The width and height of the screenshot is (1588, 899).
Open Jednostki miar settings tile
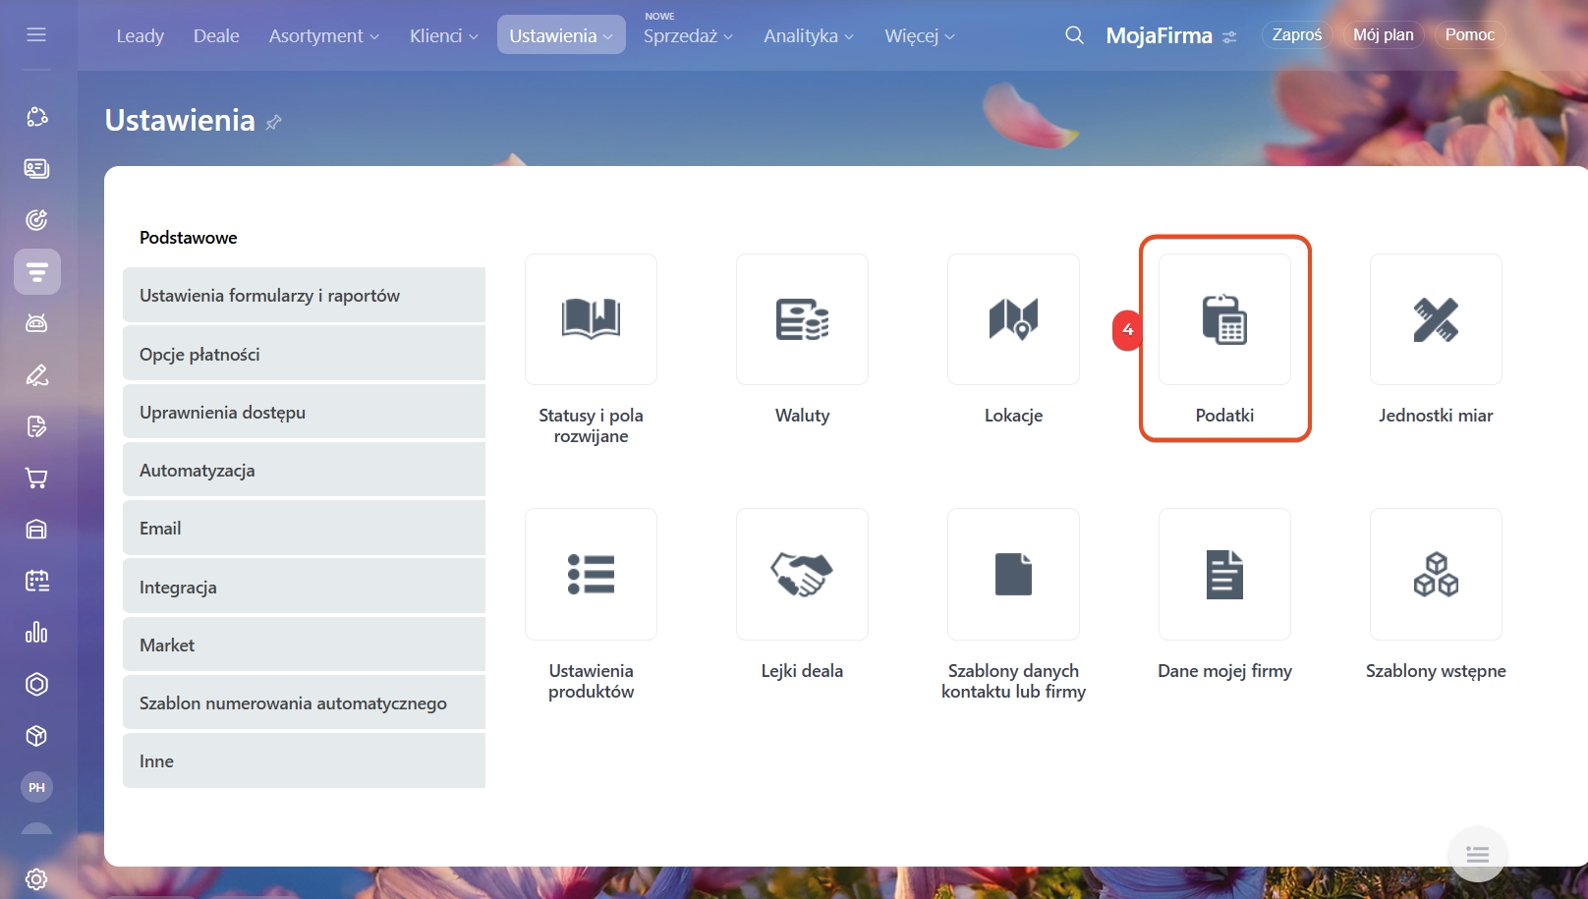click(1435, 320)
